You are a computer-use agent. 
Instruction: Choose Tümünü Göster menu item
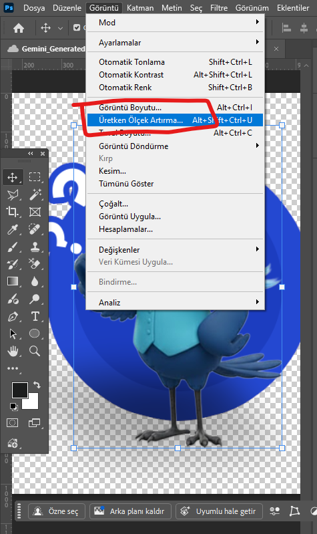coord(175,184)
